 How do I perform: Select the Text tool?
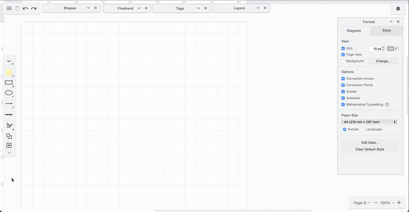coord(9,62)
